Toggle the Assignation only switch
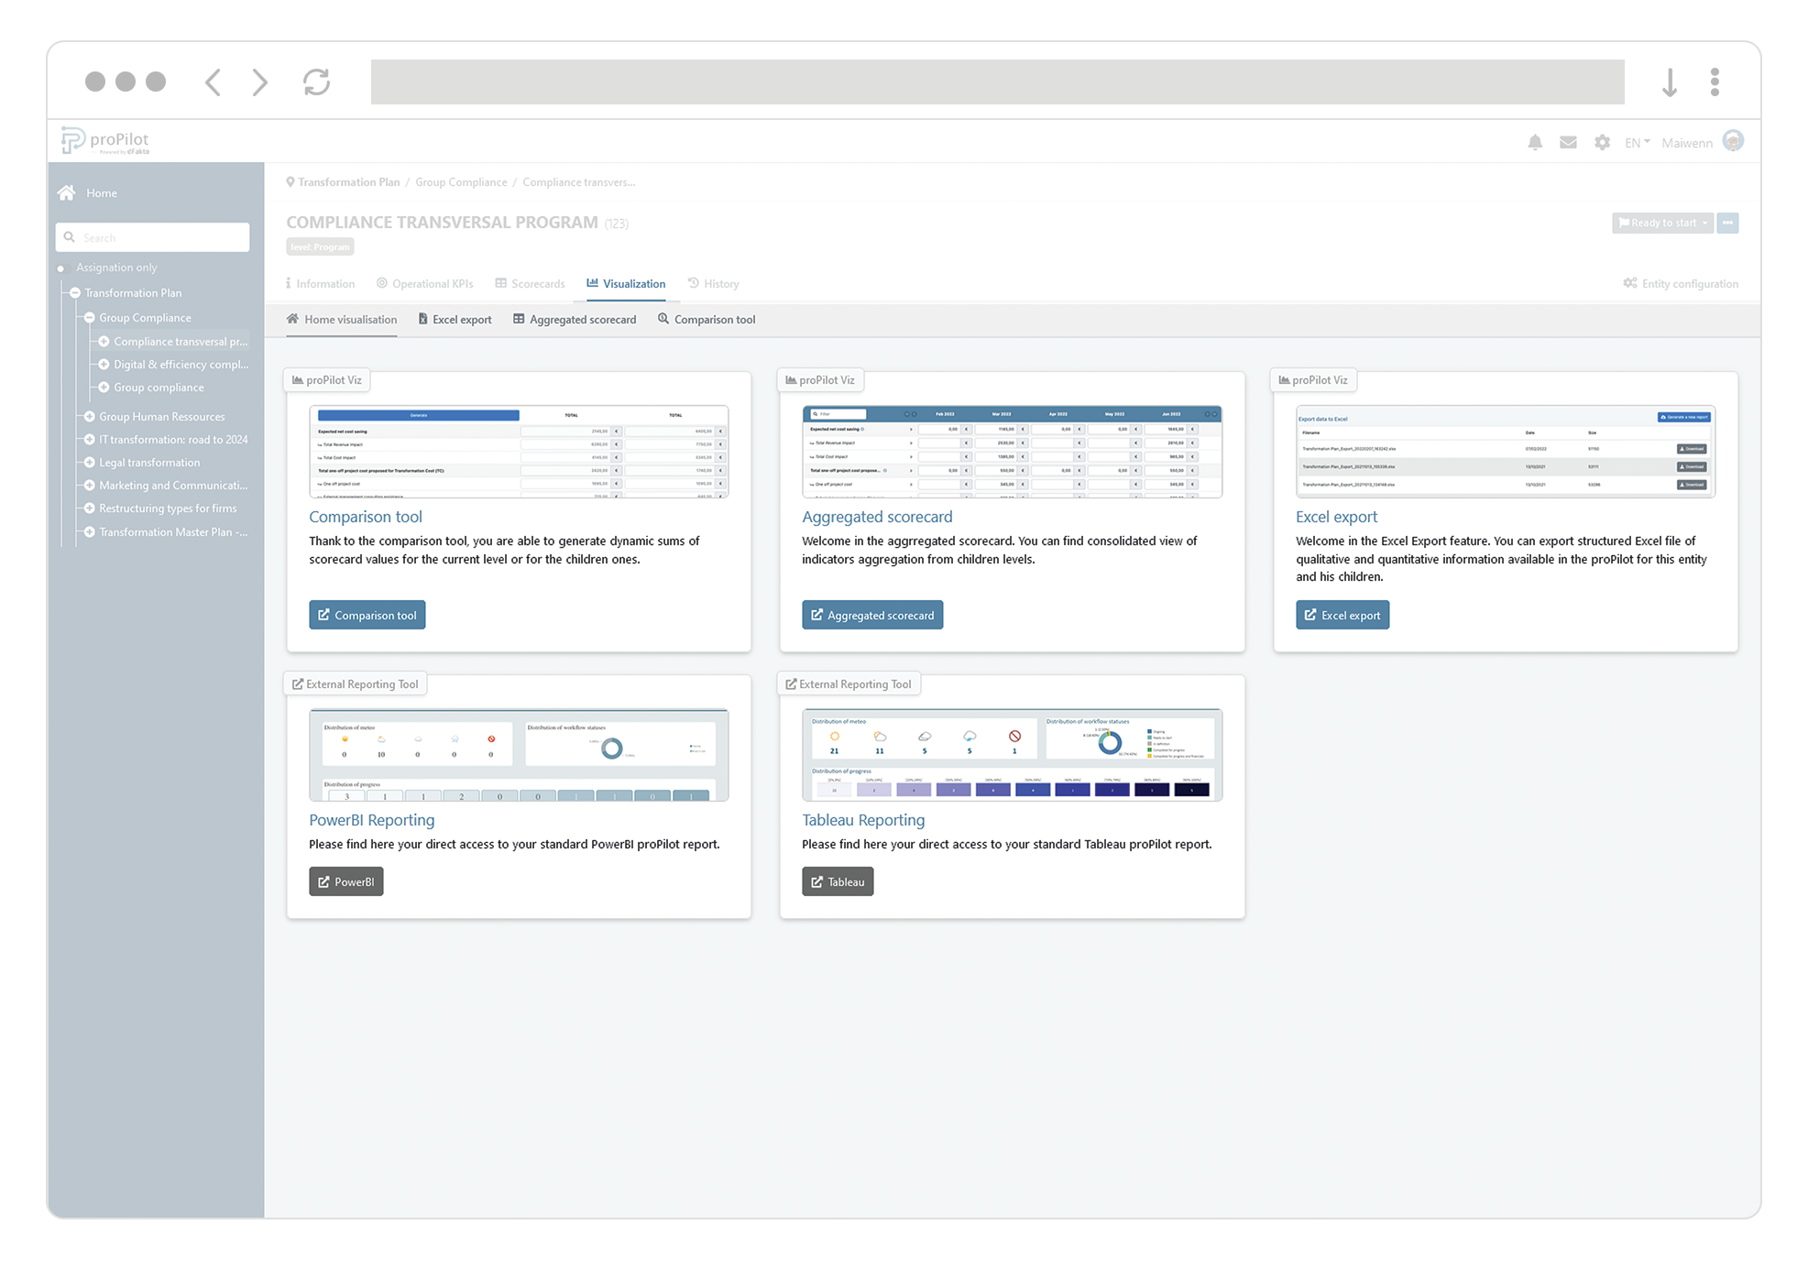Image resolution: width=1808 pixels, height=1268 pixels. (x=61, y=268)
